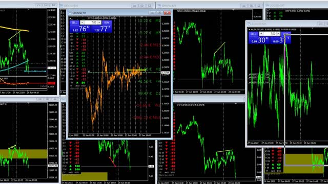Maximize the GBPUSD_H1 chart window

click(159, 13)
